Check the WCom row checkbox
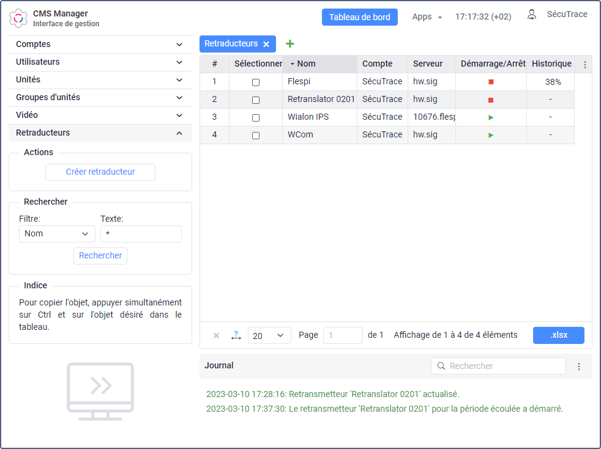The height and width of the screenshot is (449, 601). (256, 135)
